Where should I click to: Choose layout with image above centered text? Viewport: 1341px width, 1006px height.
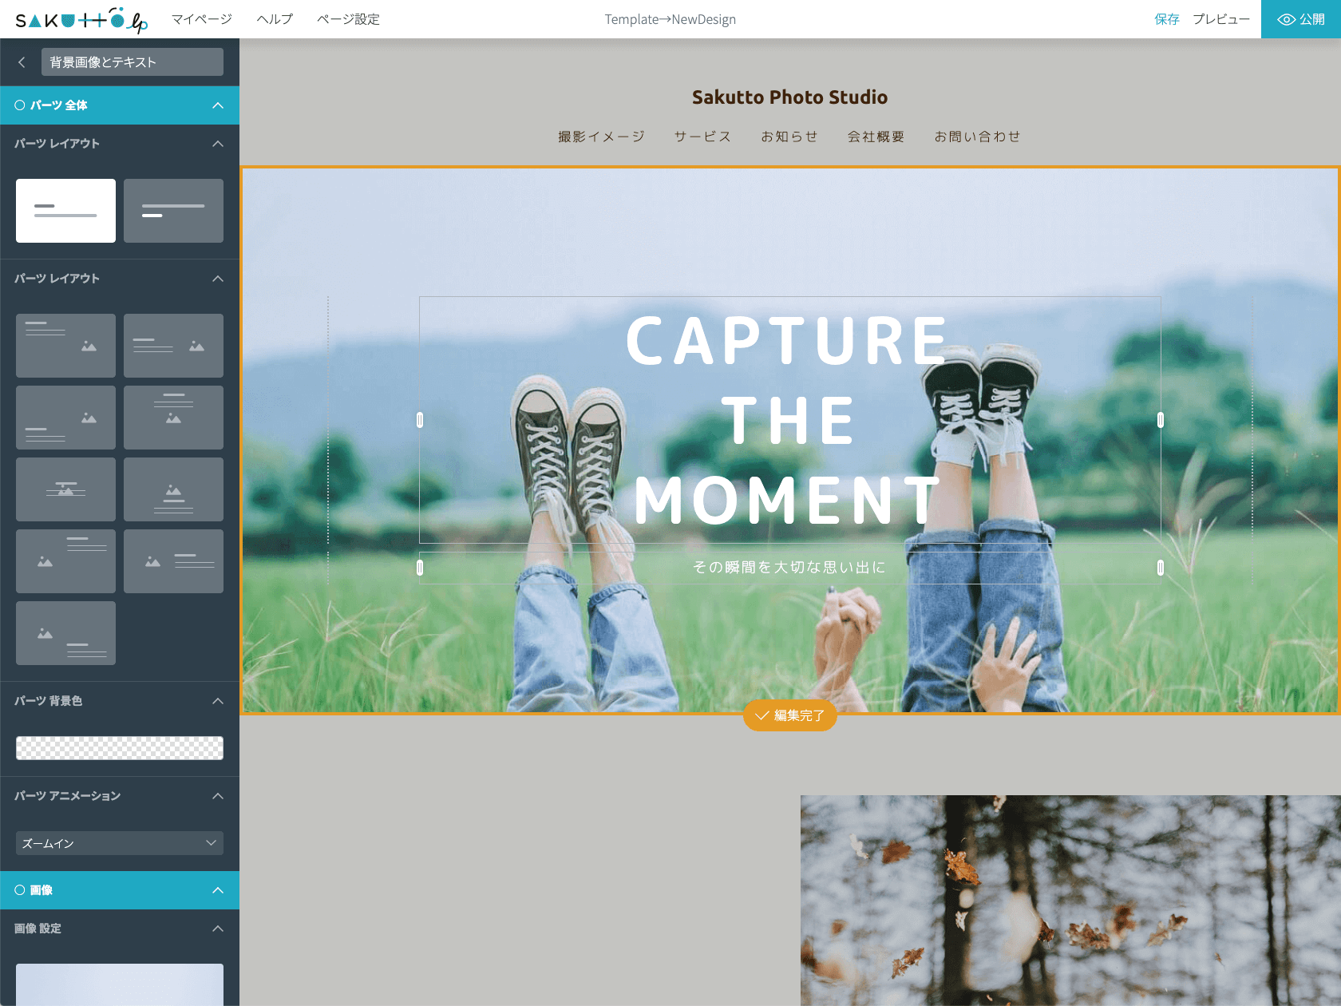tap(173, 489)
